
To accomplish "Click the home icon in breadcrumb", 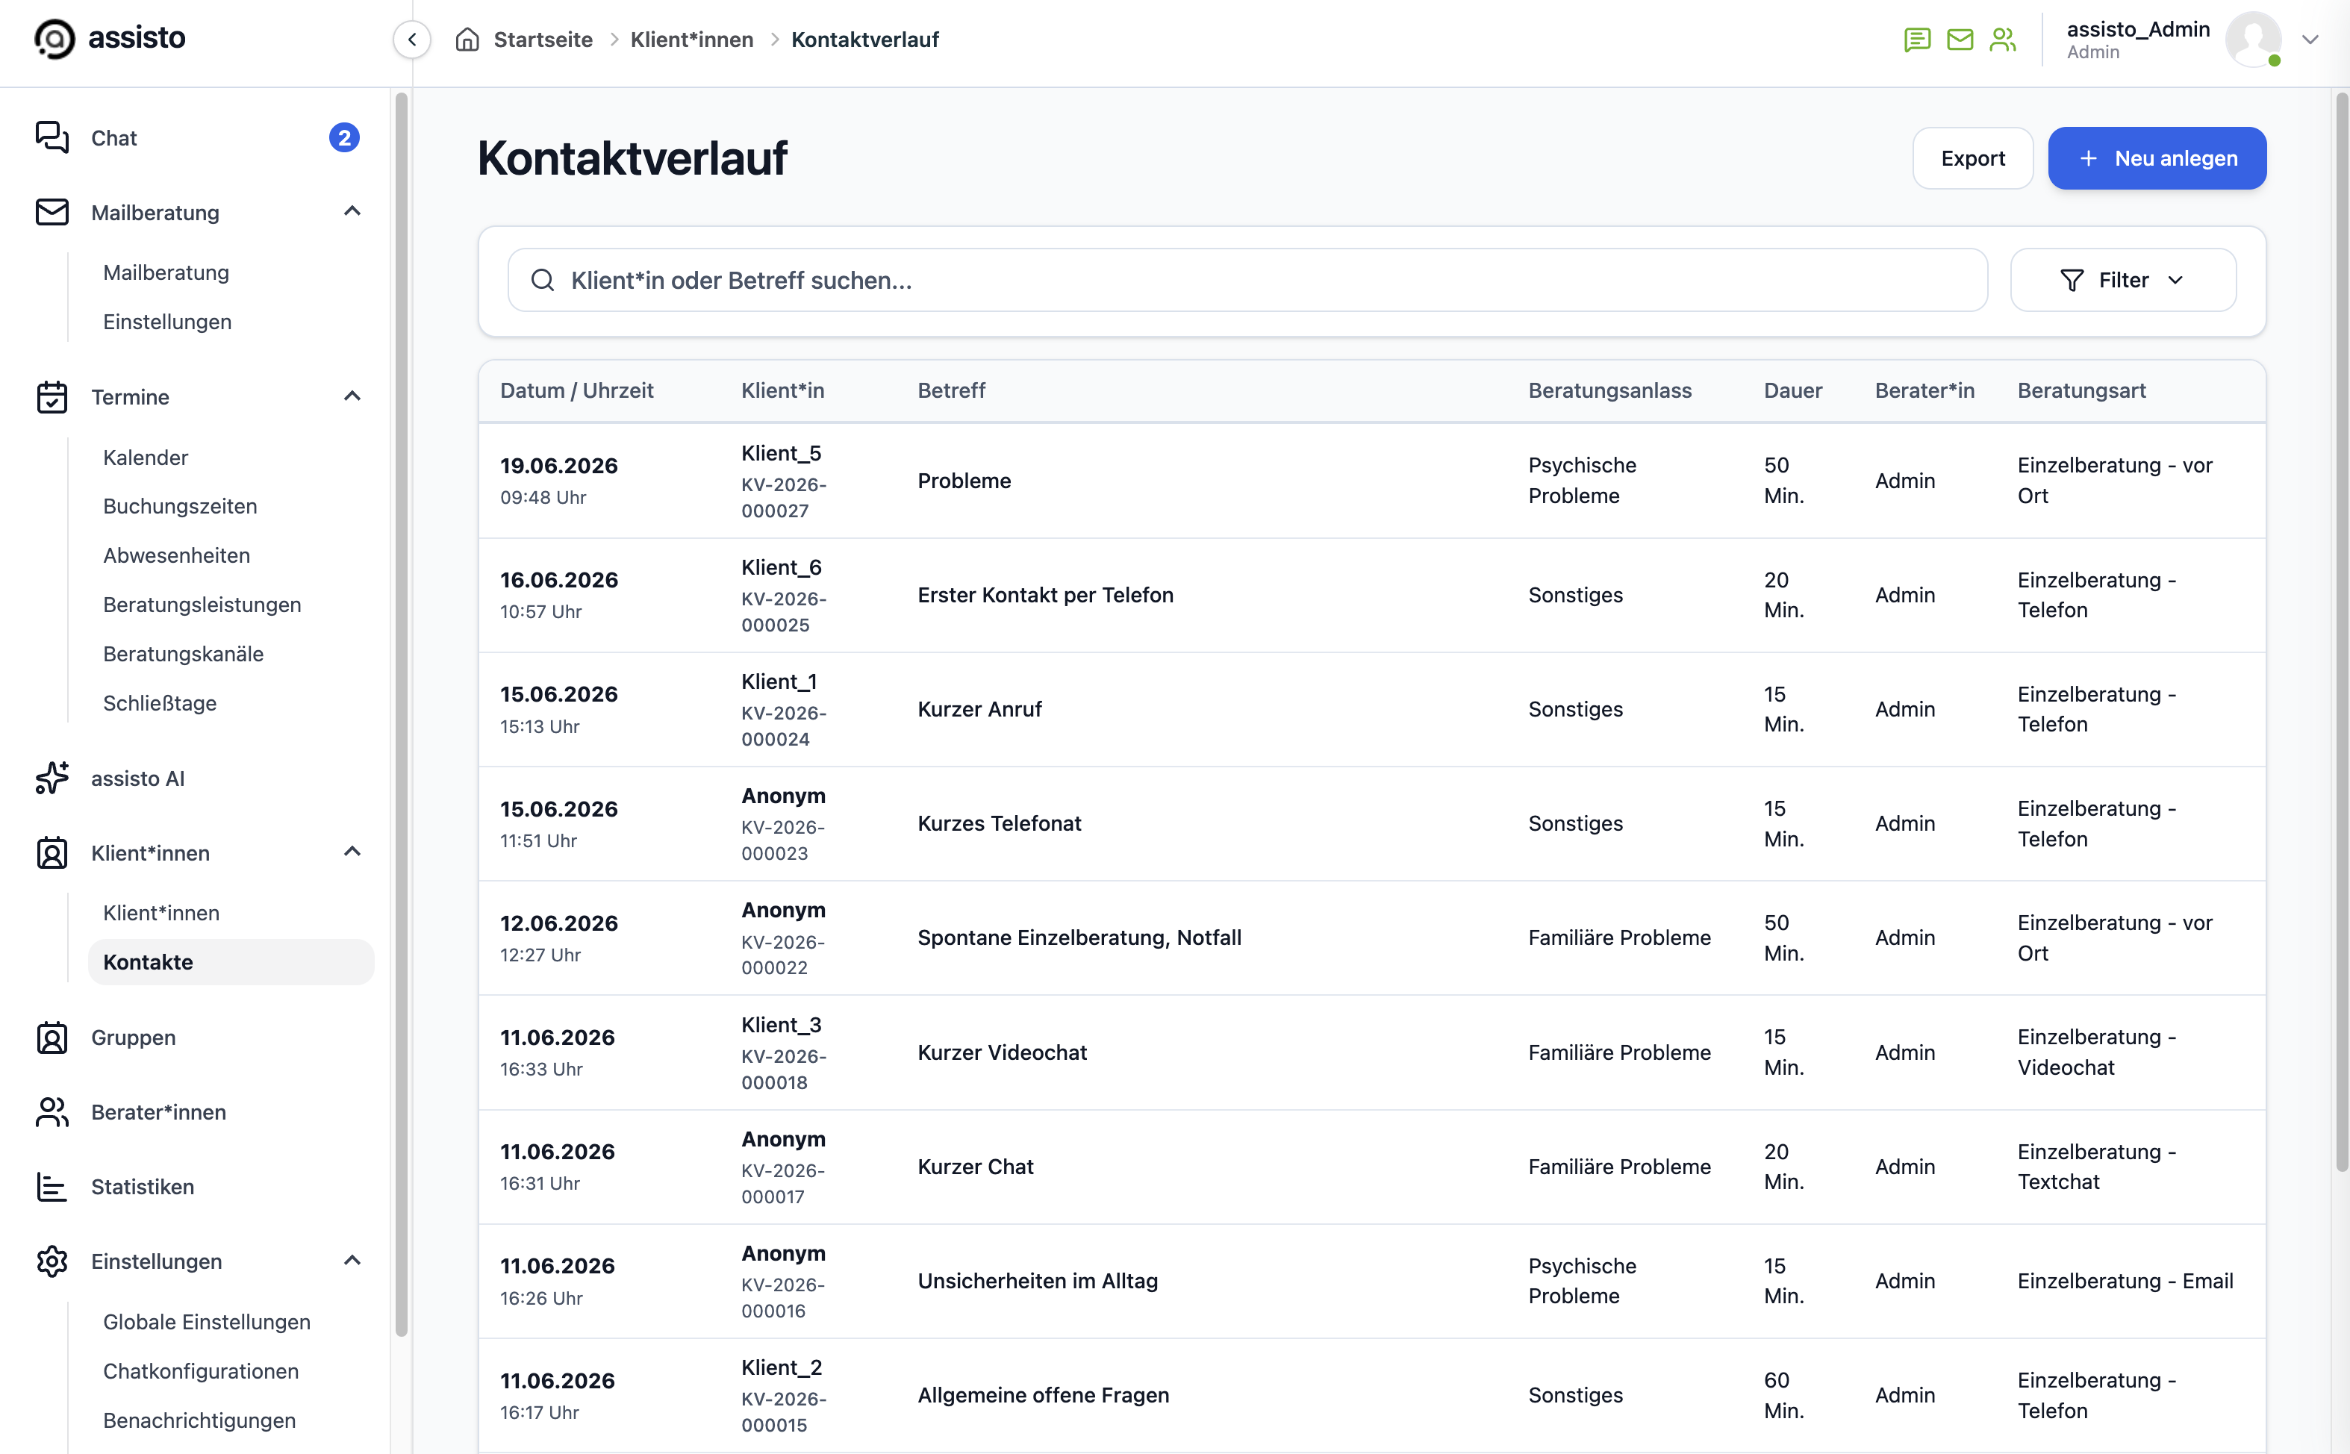I will [467, 40].
